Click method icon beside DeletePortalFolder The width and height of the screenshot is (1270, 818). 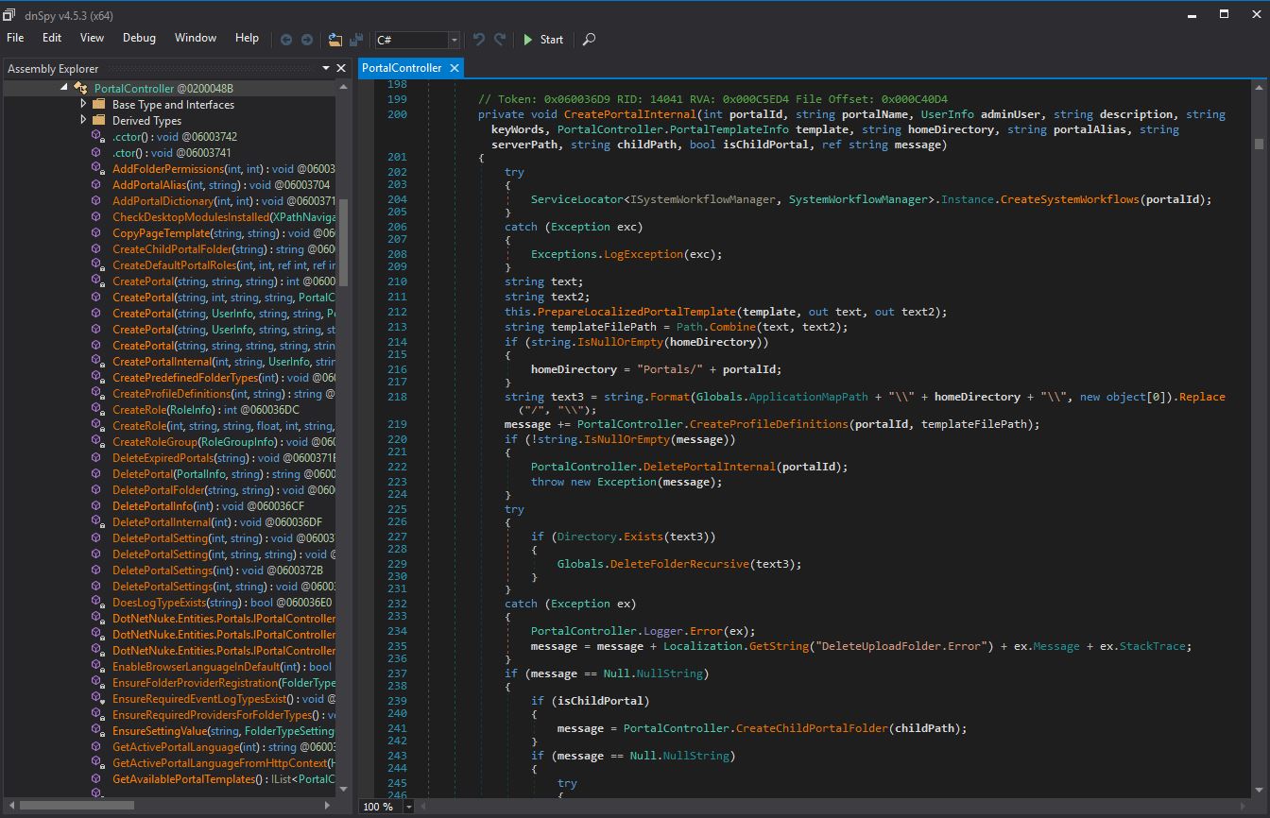97,489
